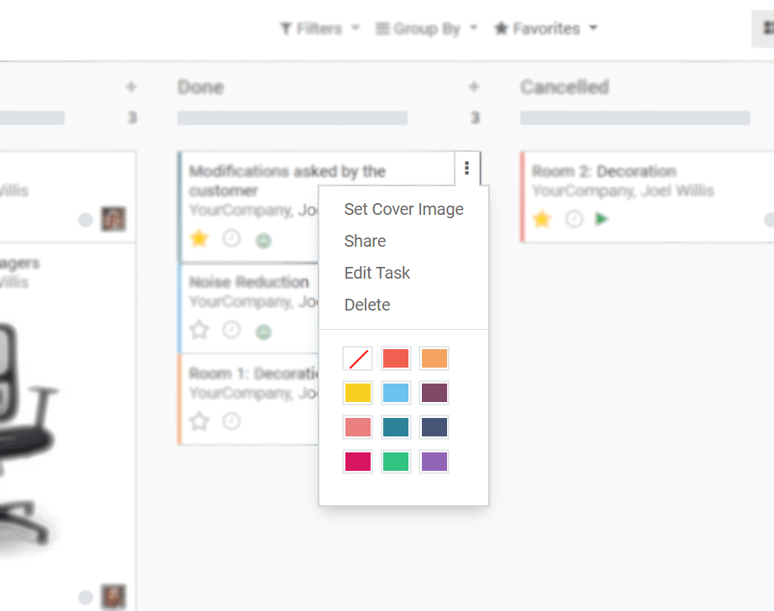
Task: Click the kanban view switcher icon
Action: (766, 29)
